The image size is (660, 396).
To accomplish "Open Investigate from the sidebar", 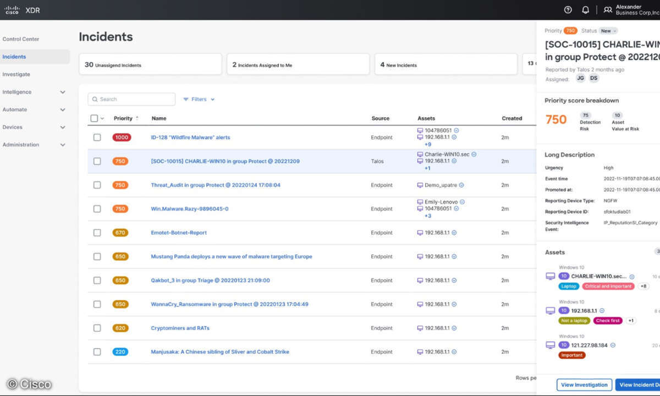I will (x=16, y=74).
